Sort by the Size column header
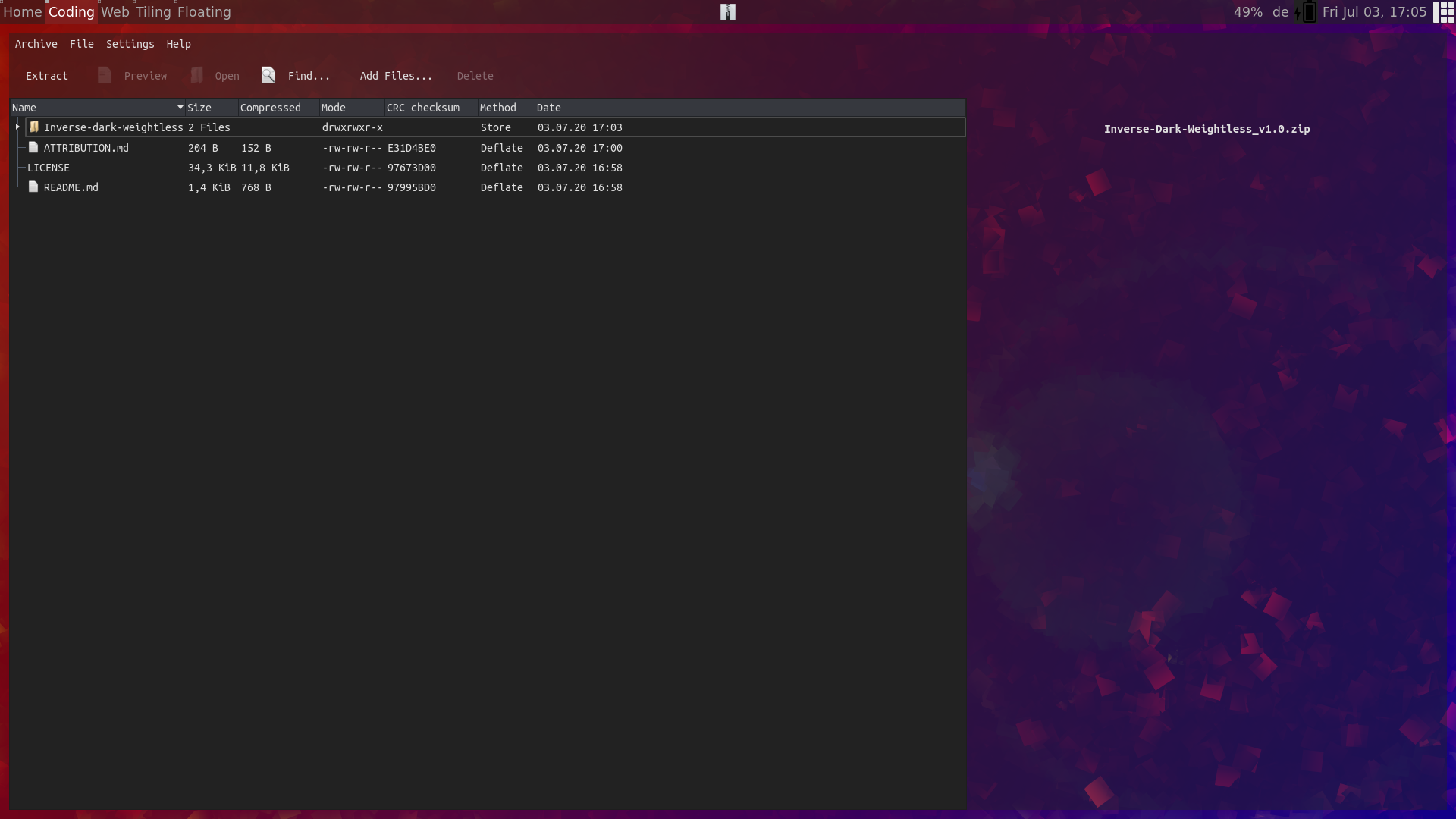This screenshot has width=1456, height=819. click(200, 108)
